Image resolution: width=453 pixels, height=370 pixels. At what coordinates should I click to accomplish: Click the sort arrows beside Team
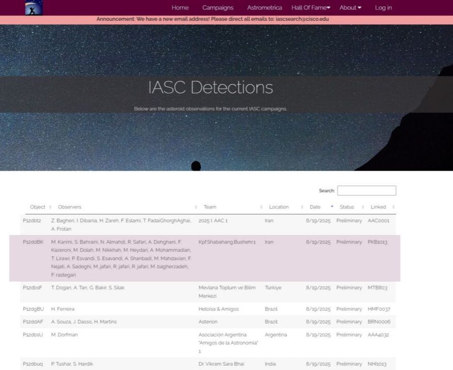point(261,207)
